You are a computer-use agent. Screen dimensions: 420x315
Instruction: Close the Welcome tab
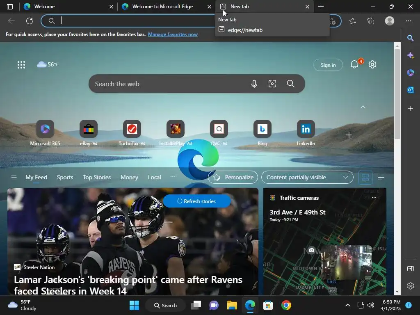pos(111,7)
